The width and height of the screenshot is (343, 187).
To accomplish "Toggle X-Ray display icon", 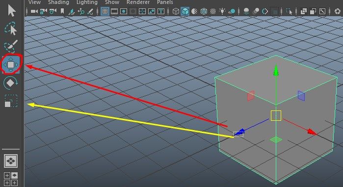I will point(304,11).
